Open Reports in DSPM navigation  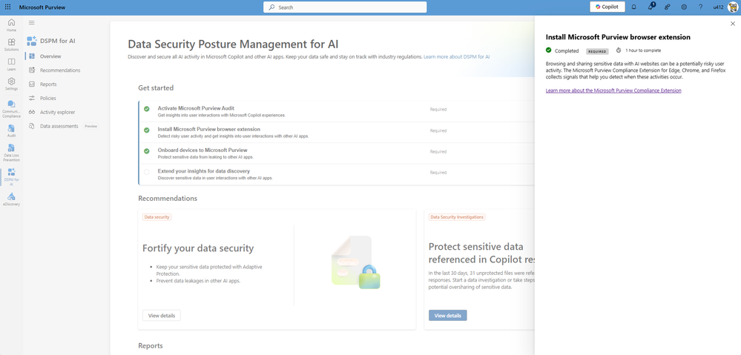pyautogui.click(x=48, y=84)
